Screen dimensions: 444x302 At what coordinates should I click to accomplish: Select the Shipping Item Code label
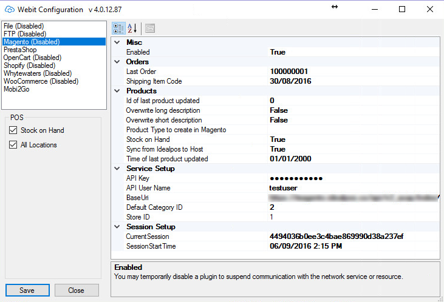[154, 81]
